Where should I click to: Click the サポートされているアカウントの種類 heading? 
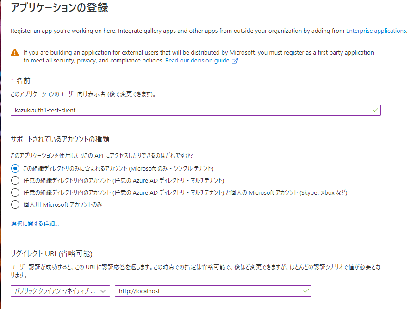(x=60, y=139)
